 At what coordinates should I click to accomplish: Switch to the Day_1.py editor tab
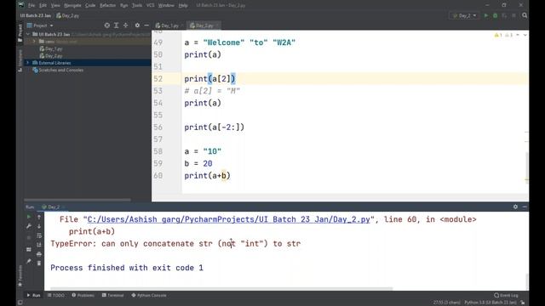tap(169, 25)
